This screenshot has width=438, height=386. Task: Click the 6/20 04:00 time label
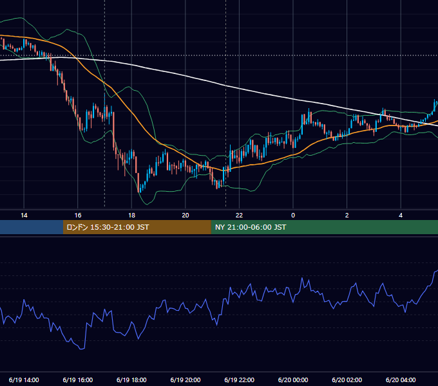(401, 380)
